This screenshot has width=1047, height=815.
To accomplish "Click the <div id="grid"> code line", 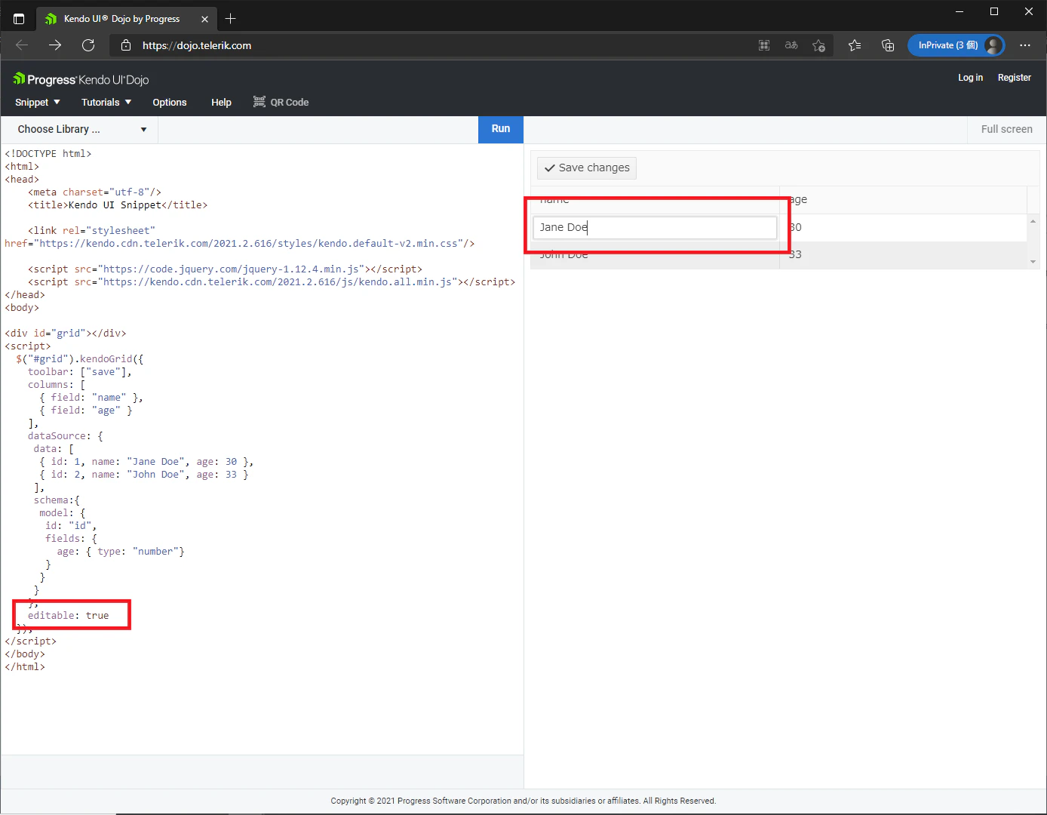I will pyautogui.click(x=66, y=334).
